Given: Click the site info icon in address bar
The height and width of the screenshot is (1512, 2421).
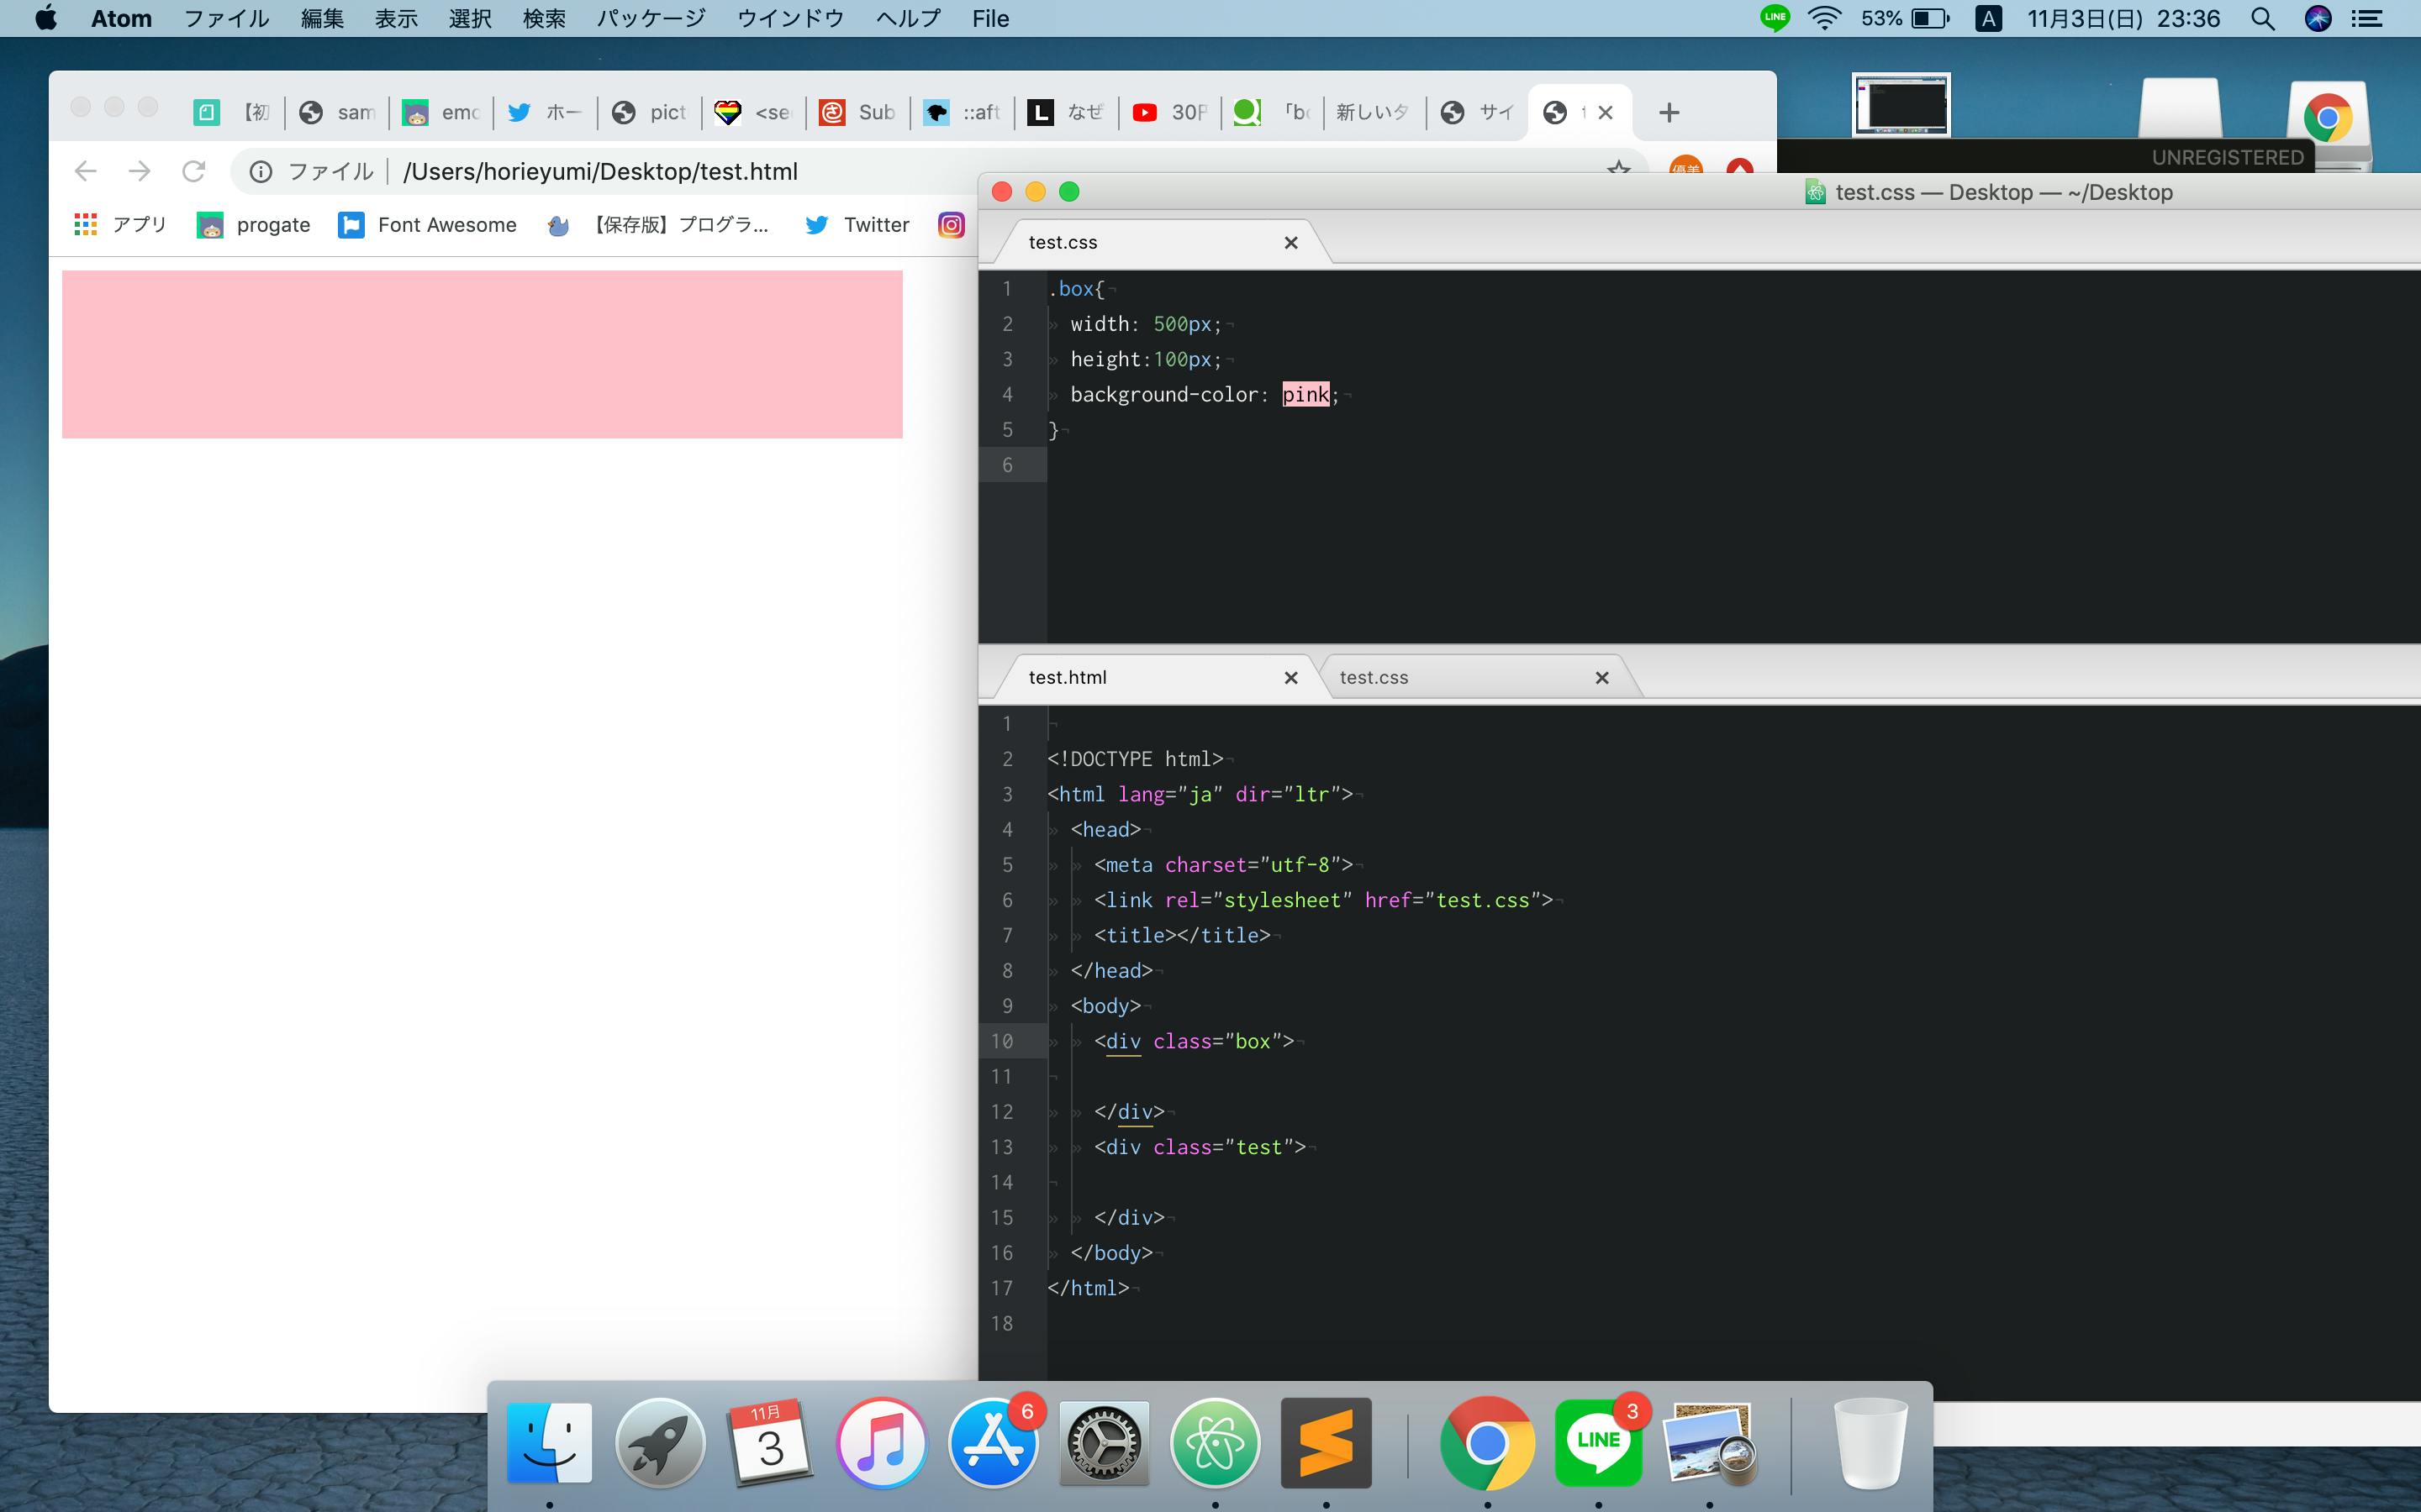Looking at the screenshot, I should point(261,172).
